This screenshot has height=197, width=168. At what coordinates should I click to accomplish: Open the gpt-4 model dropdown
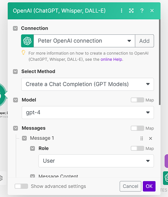point(88,113)
